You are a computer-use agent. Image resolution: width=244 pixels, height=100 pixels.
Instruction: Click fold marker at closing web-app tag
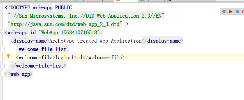point(2,74)
